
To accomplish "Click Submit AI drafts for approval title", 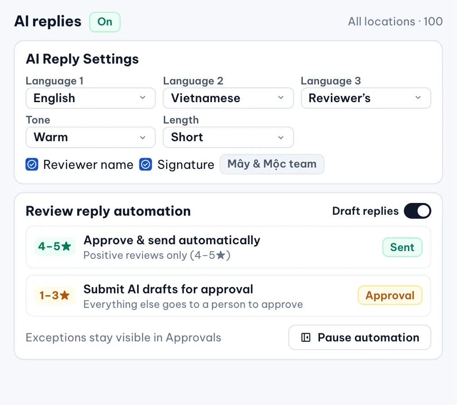I will (x=168, y=289).
